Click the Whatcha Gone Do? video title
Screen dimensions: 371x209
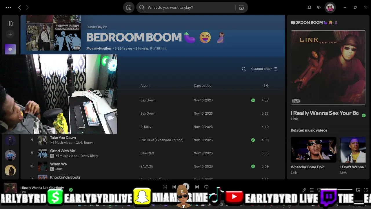coord(307,167)
